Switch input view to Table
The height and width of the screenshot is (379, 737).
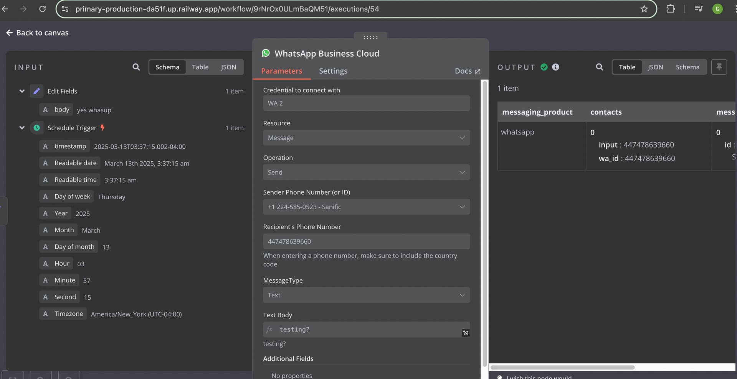(x=200, y=67)
